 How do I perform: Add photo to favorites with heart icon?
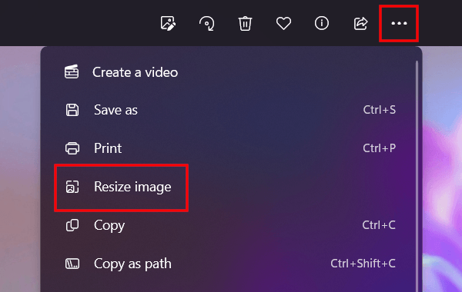coord(283,23)
